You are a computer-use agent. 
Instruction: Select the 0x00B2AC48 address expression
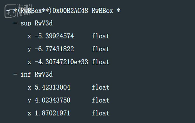tap(70, 11)
